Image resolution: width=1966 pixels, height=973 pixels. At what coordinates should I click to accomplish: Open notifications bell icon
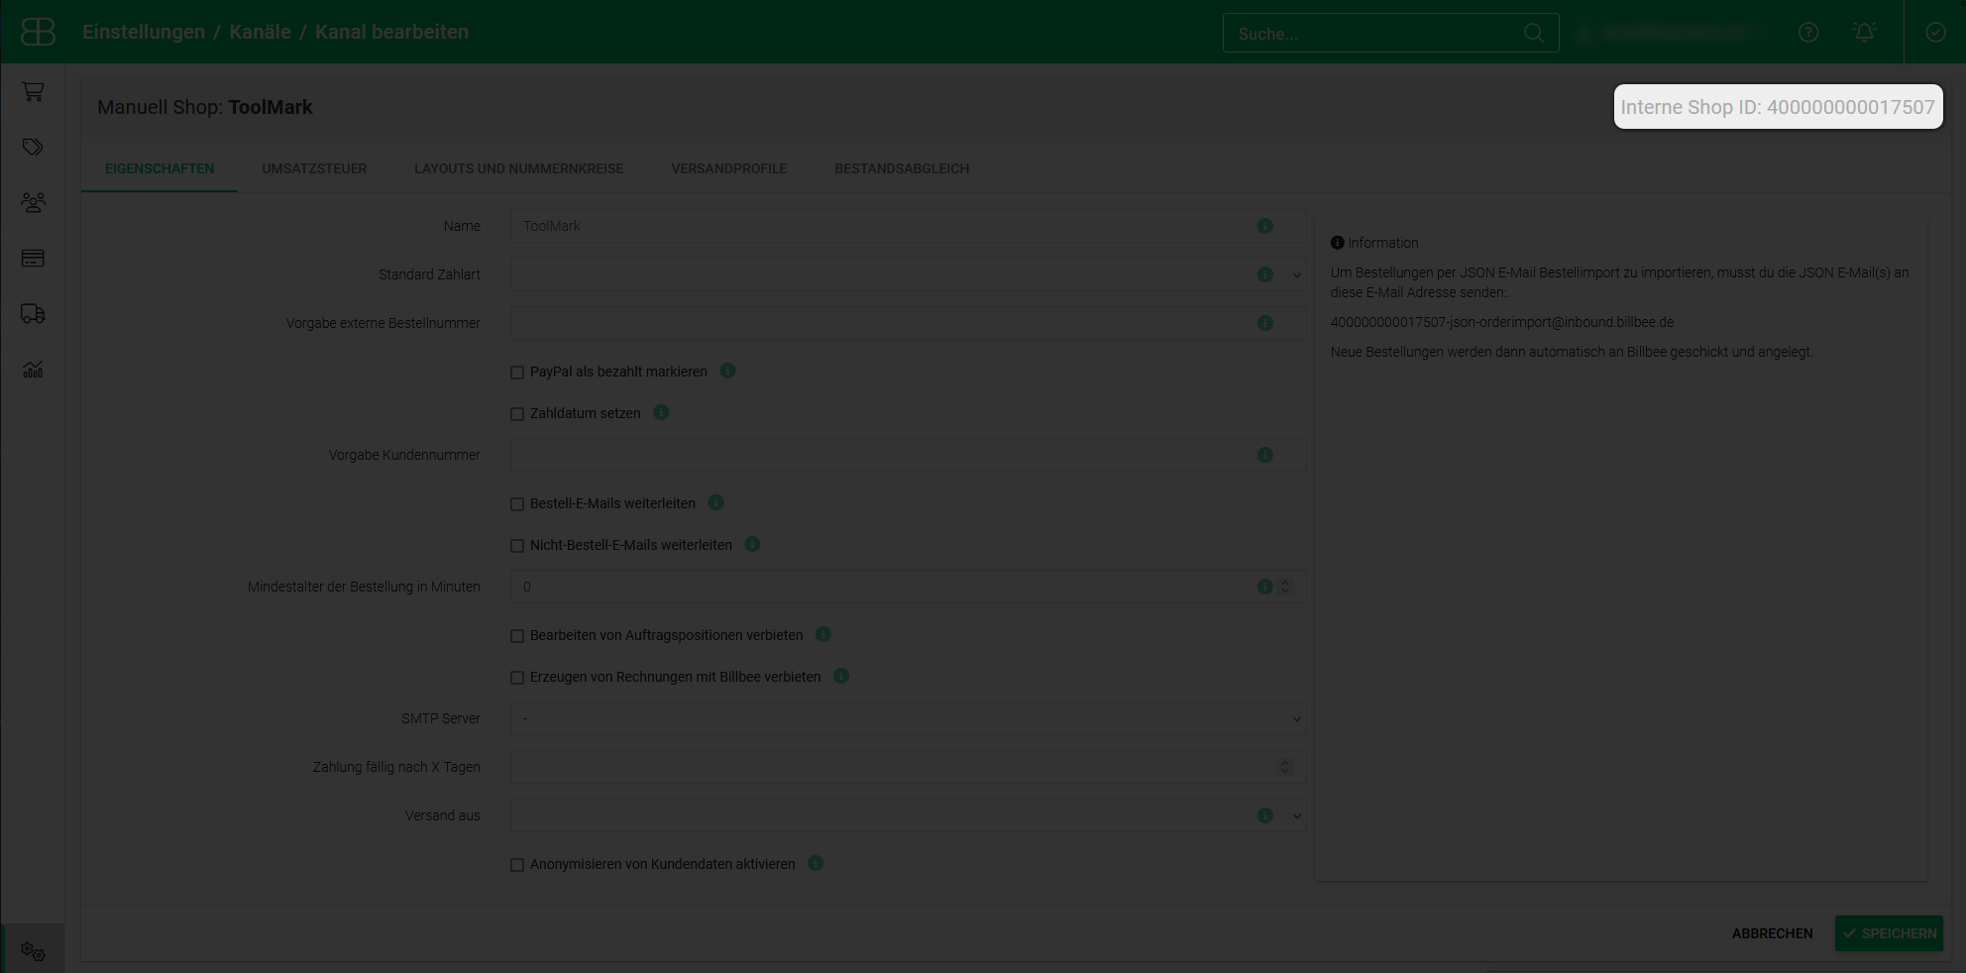(1864, 33)
